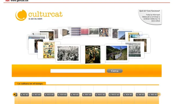This screenshot has width=174, height=104.
Task: Select century s. XIII dC
Action: 49,94
